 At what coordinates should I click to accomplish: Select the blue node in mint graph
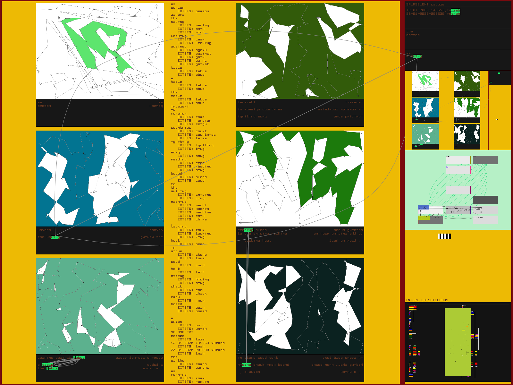[424, 208]
